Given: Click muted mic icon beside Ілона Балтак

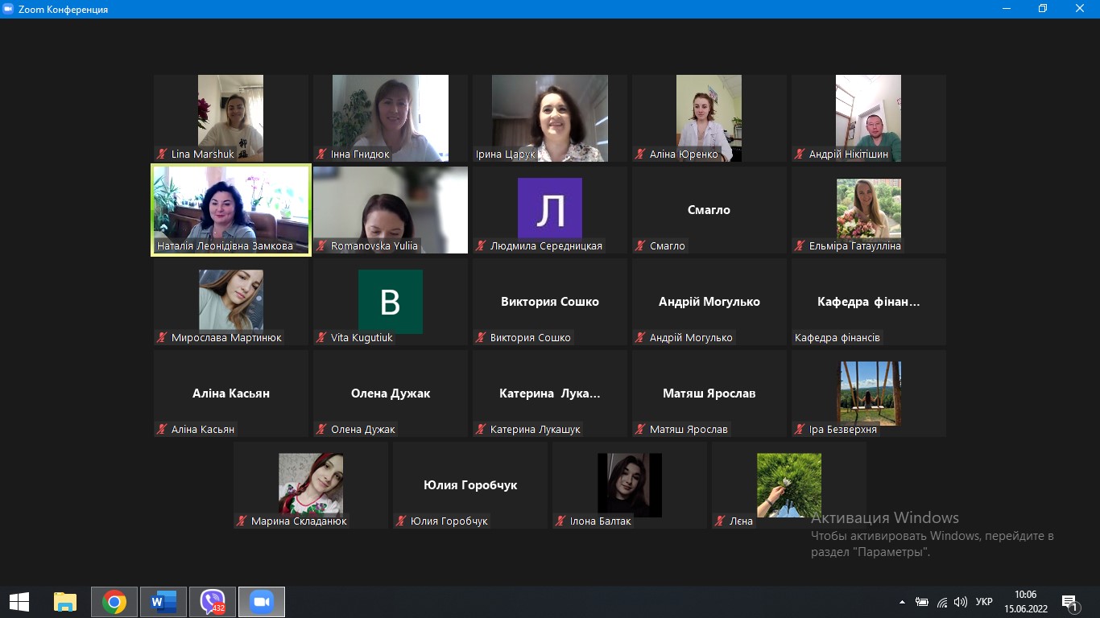Looking at the screenshot, I should 560,521.
